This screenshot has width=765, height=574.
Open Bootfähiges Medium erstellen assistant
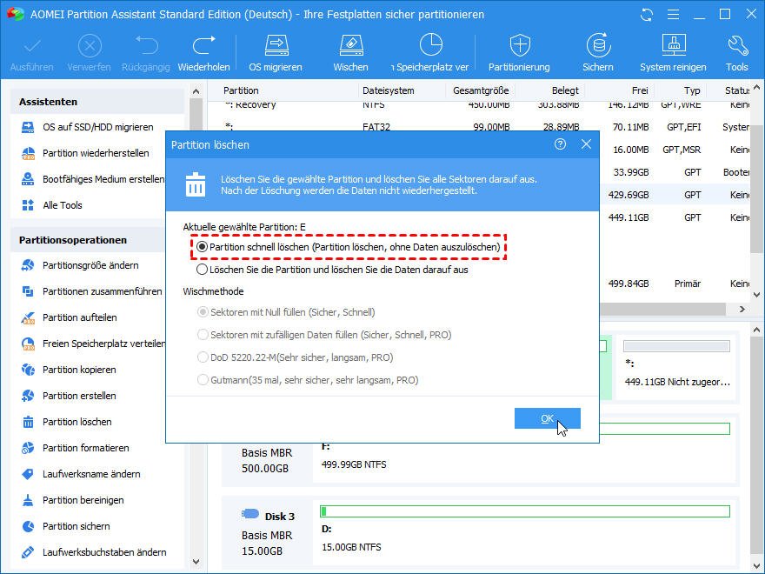(x=93, y=179)
